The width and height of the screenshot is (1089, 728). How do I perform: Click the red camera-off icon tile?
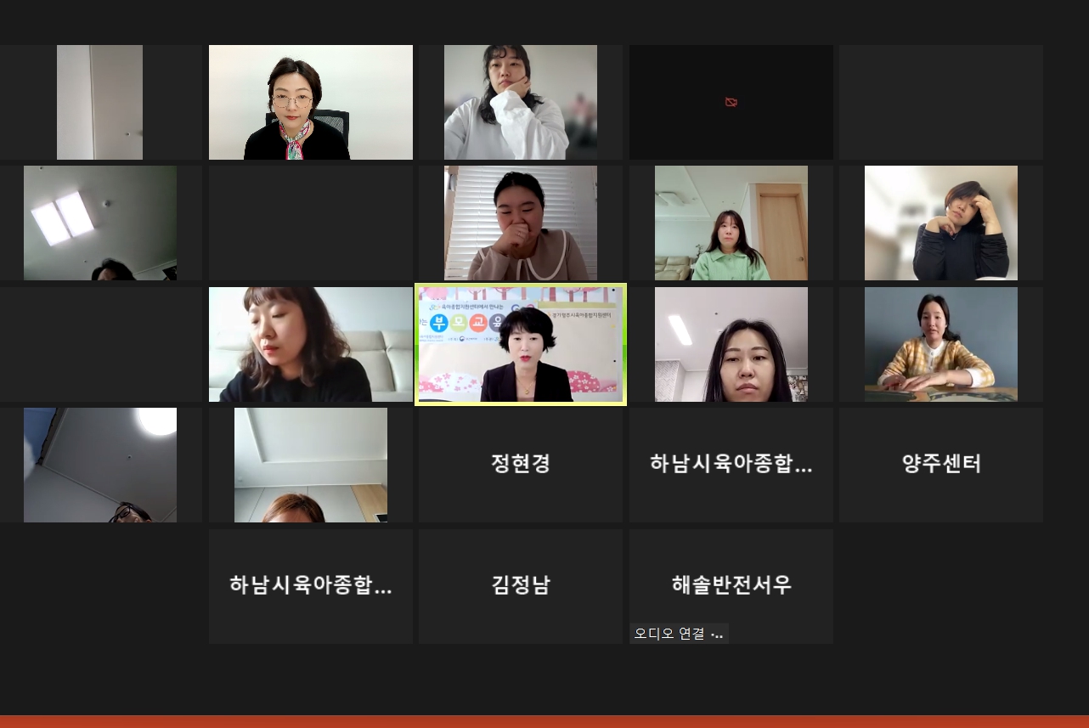click(731, 102)
